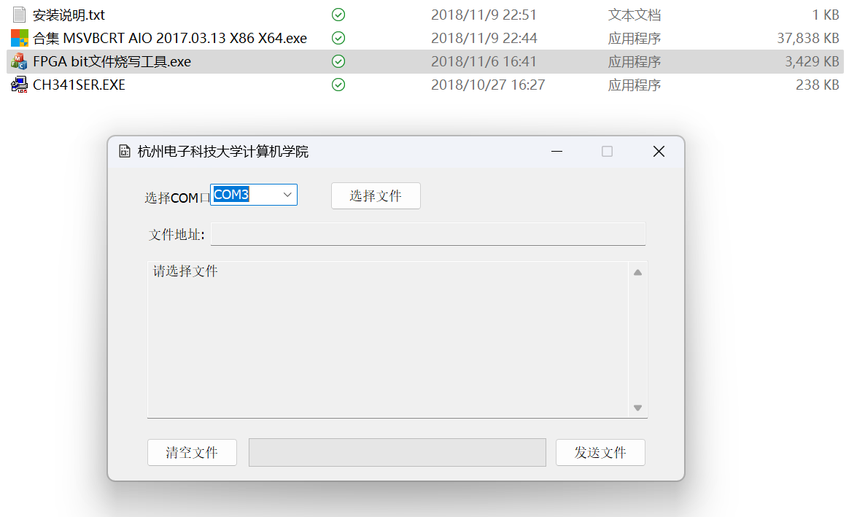Click the dialog title bar app icon
The height and width of the screenshot is (517, 865).
click(x=124, y=151)
